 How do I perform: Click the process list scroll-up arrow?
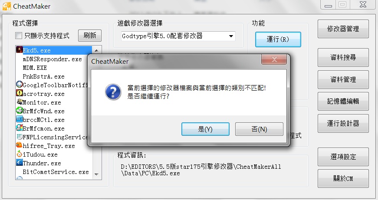pos(97,50)
